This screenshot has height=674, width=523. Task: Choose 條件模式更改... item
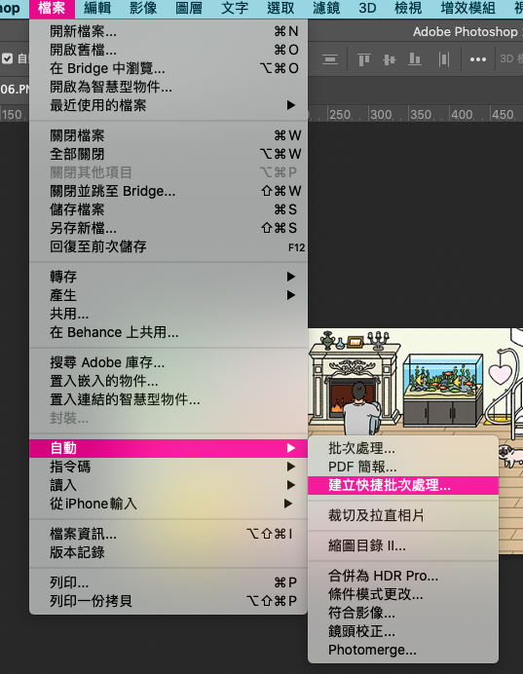point(403,594)
